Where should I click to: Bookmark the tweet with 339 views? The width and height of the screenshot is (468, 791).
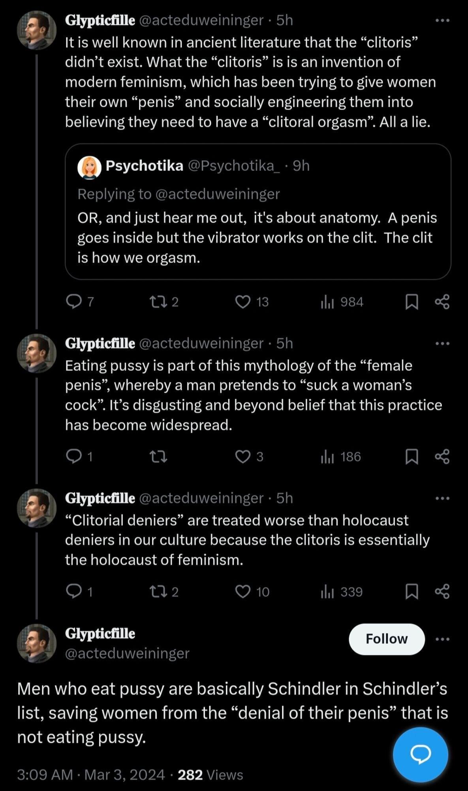pos(412,592)
